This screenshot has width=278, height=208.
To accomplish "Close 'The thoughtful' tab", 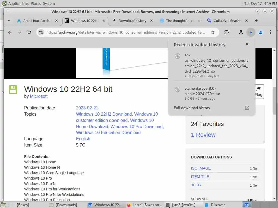I will [x=199, y=21].
